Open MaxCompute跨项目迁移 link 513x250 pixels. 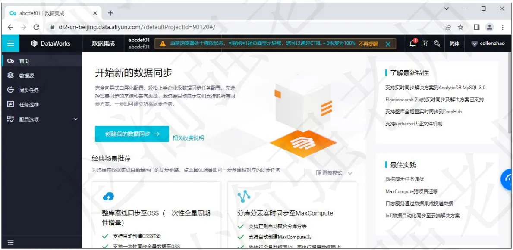coord(412,191)
